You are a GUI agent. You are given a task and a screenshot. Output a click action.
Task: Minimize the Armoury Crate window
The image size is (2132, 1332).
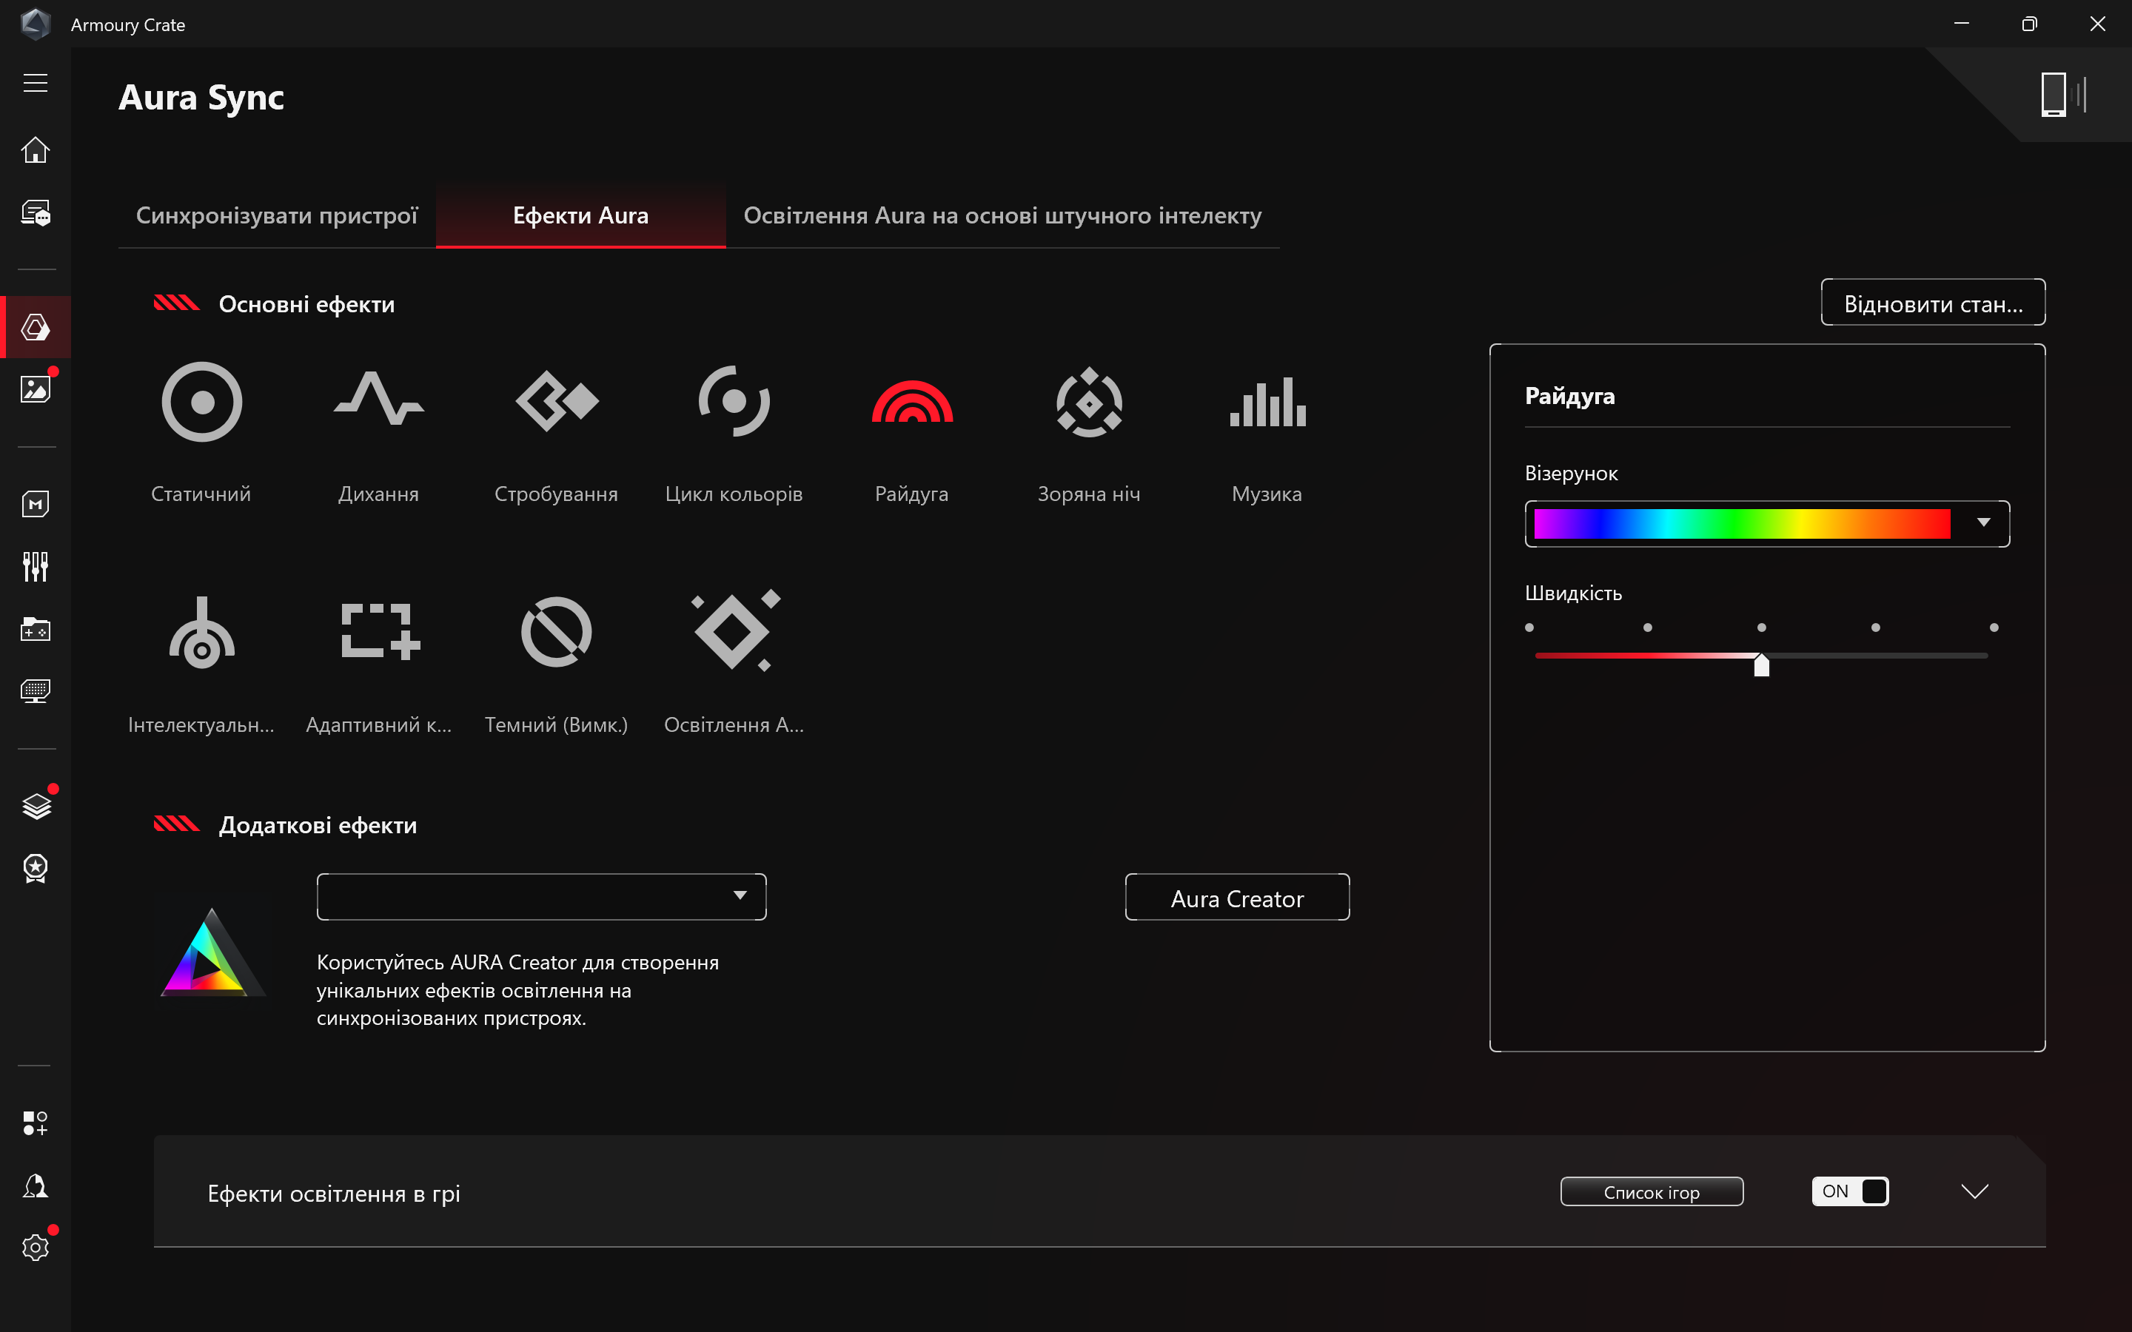(x=1961, y=24)
